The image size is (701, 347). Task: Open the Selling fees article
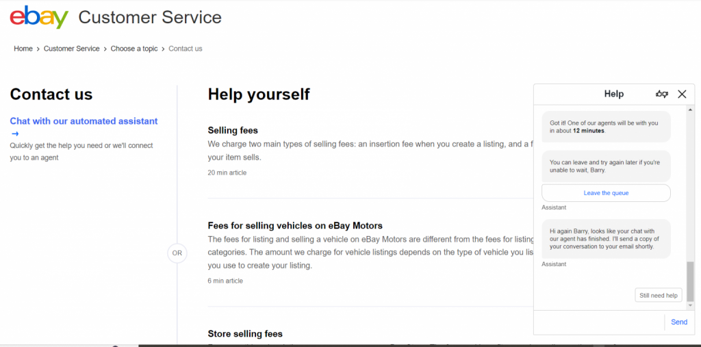pyautogui.click(x=233, y=130)
